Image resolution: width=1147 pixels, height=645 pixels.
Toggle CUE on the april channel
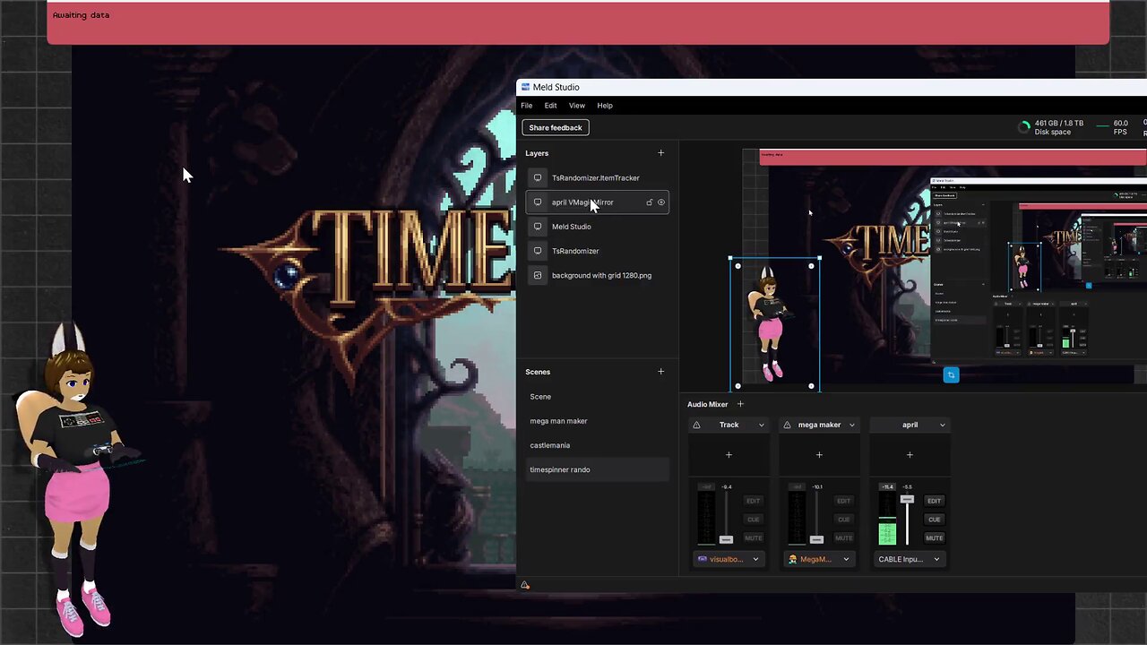tap(934, 520)
